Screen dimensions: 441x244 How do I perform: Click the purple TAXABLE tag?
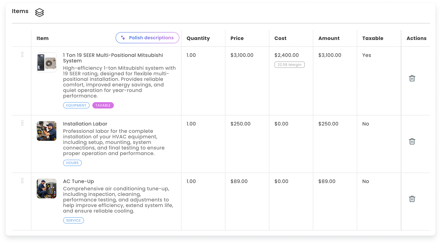click(x=103, y=105)
